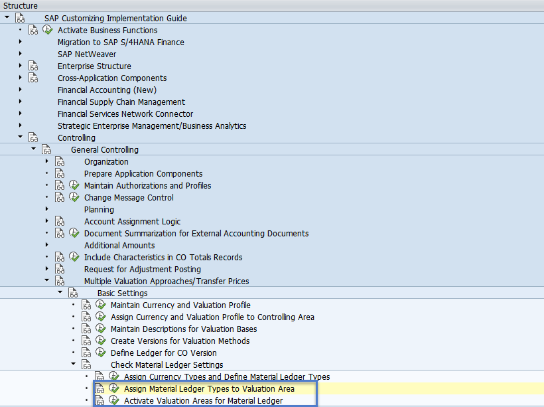Collapse the SAP Customizing Implementation Guide root node
The height and width of the screenshot is (407, 544).
pyautogui.click(x=7, y=17)
